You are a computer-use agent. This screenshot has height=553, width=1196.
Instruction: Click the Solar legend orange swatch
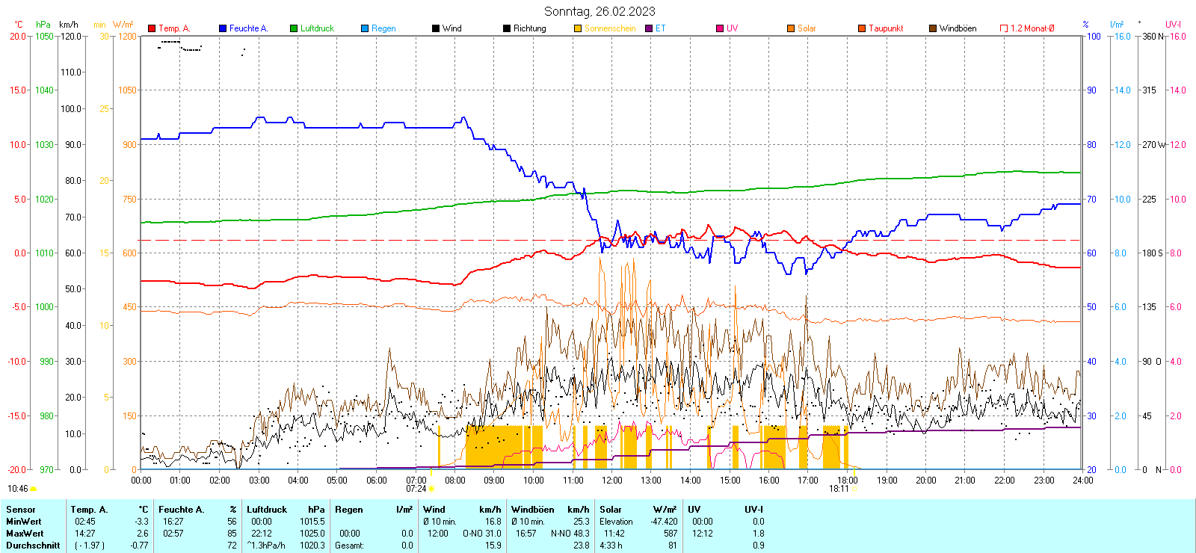click(x=791, y=28)
